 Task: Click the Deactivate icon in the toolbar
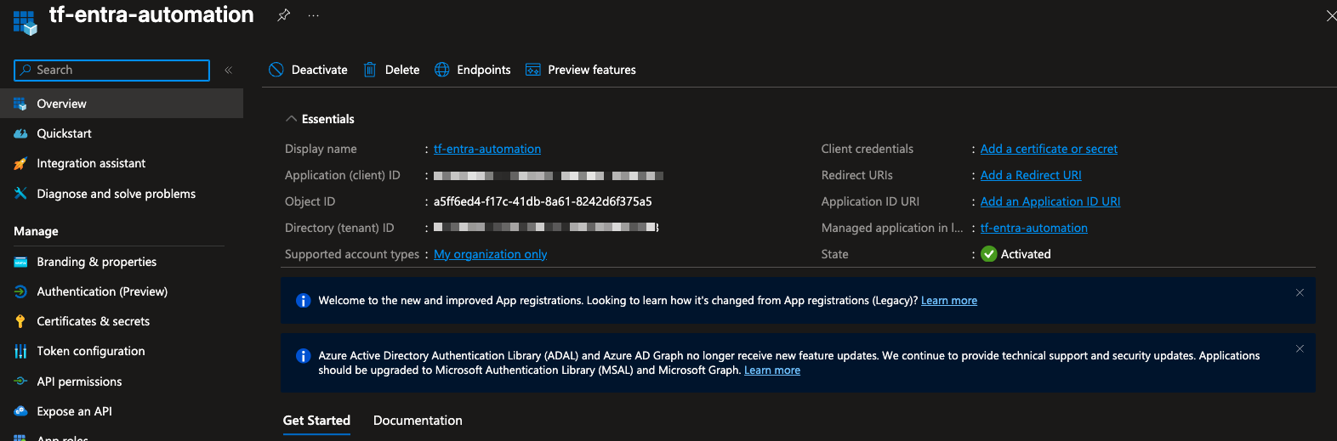276,70
